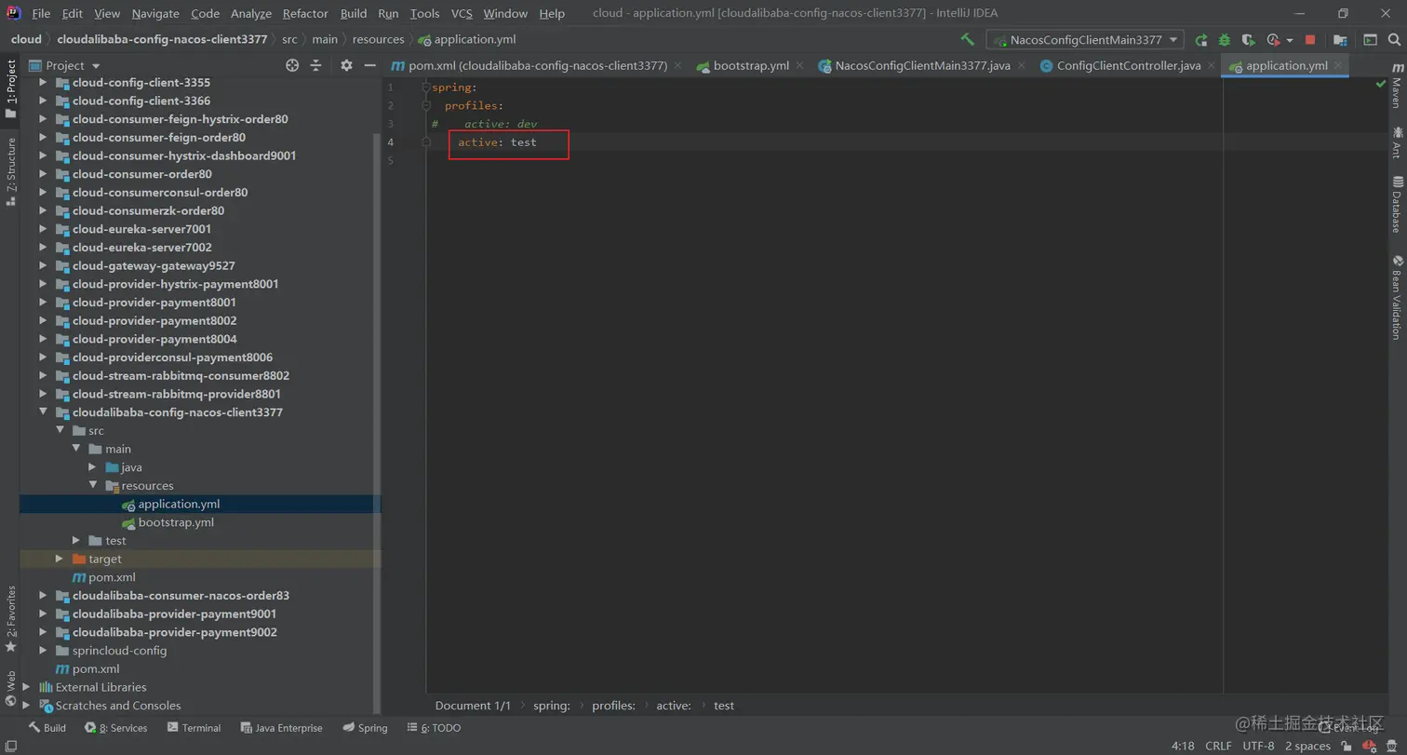Click the resources breadcrumb in navigation bar
The width and height of the screenshot is (1407, 755).
(378, 39)
